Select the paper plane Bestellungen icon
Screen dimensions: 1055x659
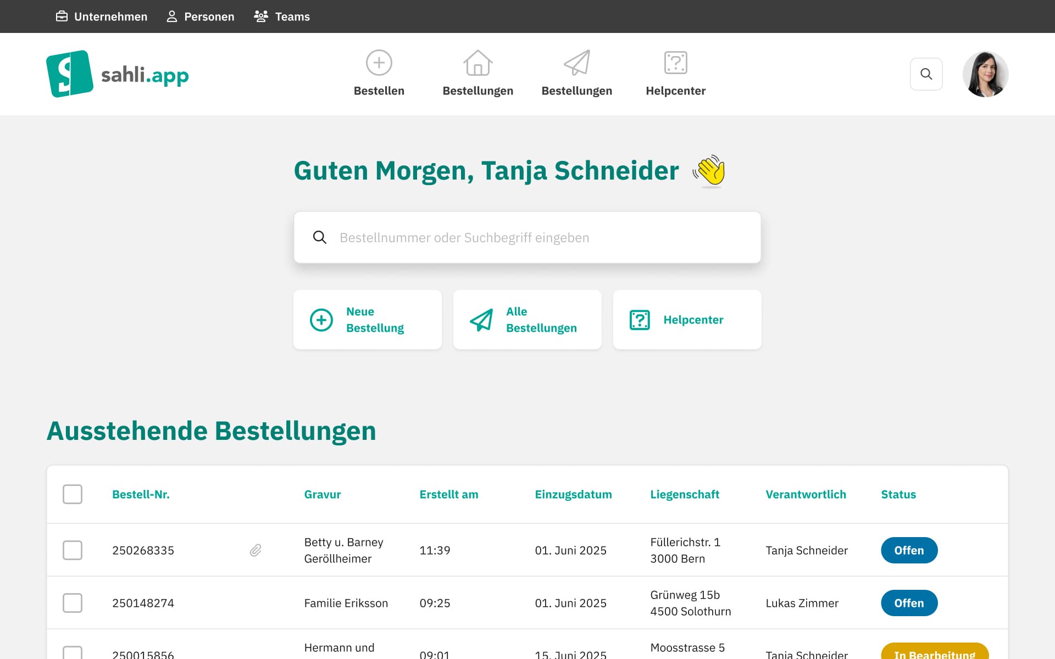coord(577,63)
